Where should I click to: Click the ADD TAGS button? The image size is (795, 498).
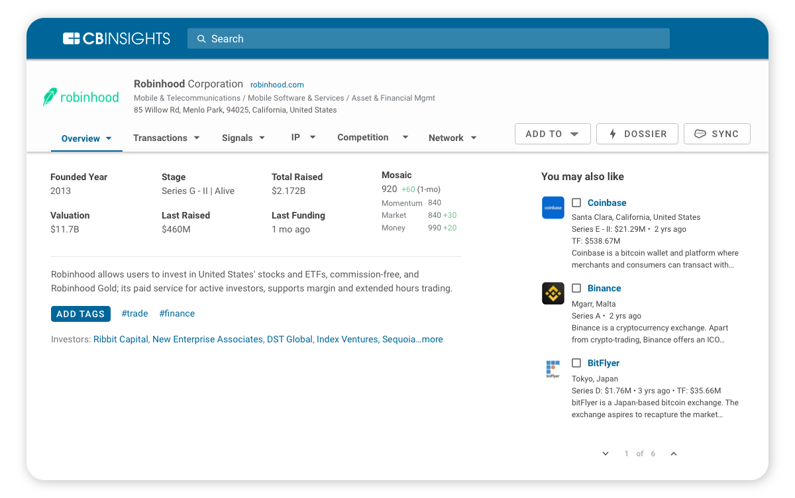[81, 314]
